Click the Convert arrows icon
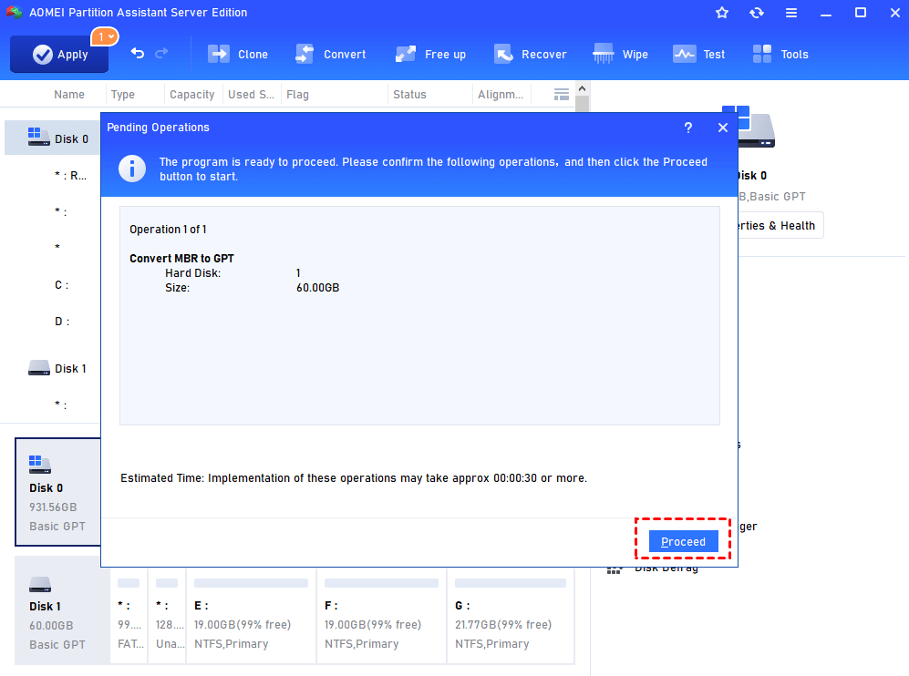 point(305,54)
